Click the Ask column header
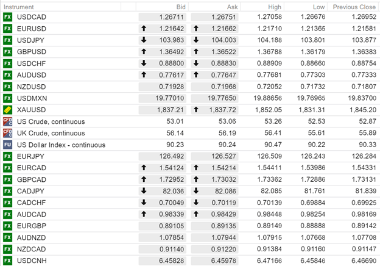Viewport: 380px width, 266px height. 232,6
